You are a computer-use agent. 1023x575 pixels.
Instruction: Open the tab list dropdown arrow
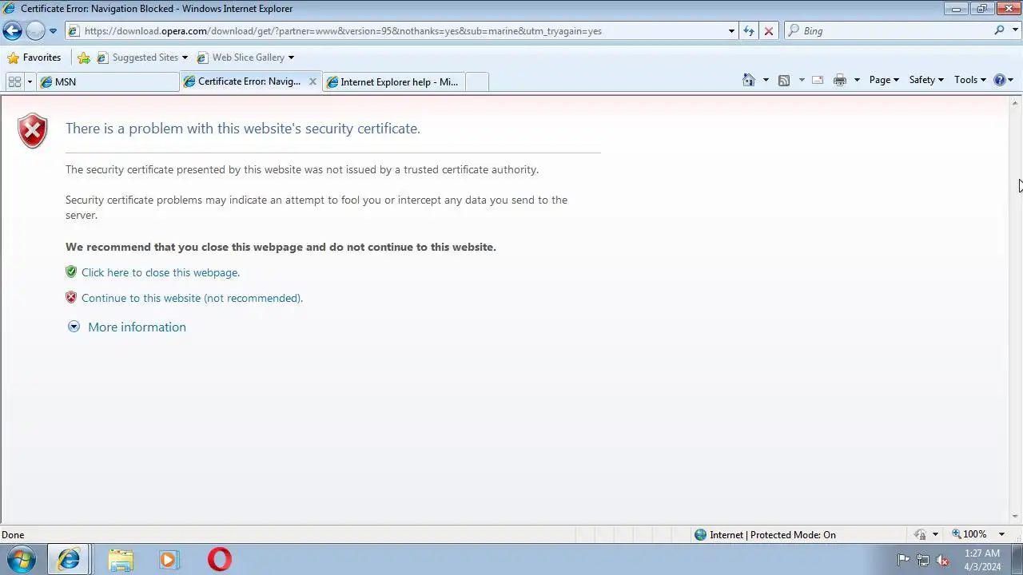(30, 81)
